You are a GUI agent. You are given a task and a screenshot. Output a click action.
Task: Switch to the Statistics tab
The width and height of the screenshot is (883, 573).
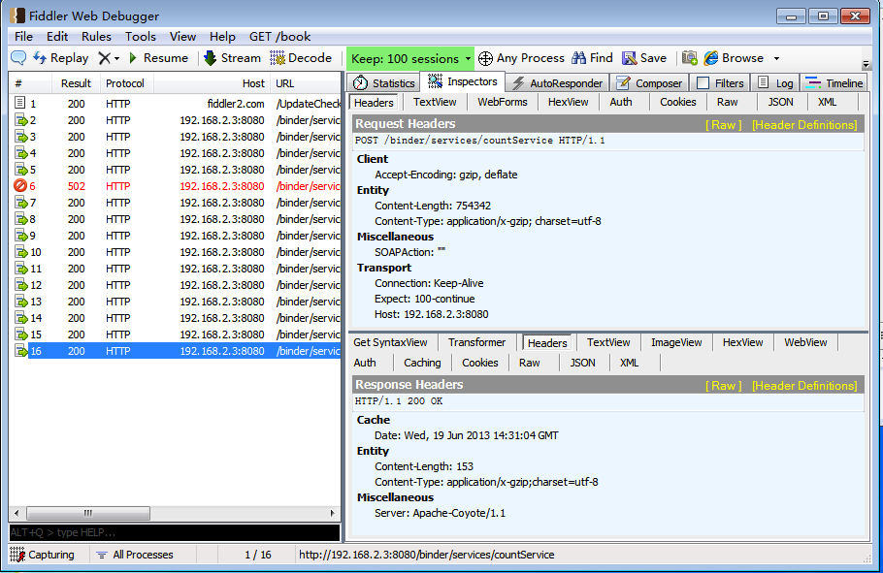coord(383,83)
